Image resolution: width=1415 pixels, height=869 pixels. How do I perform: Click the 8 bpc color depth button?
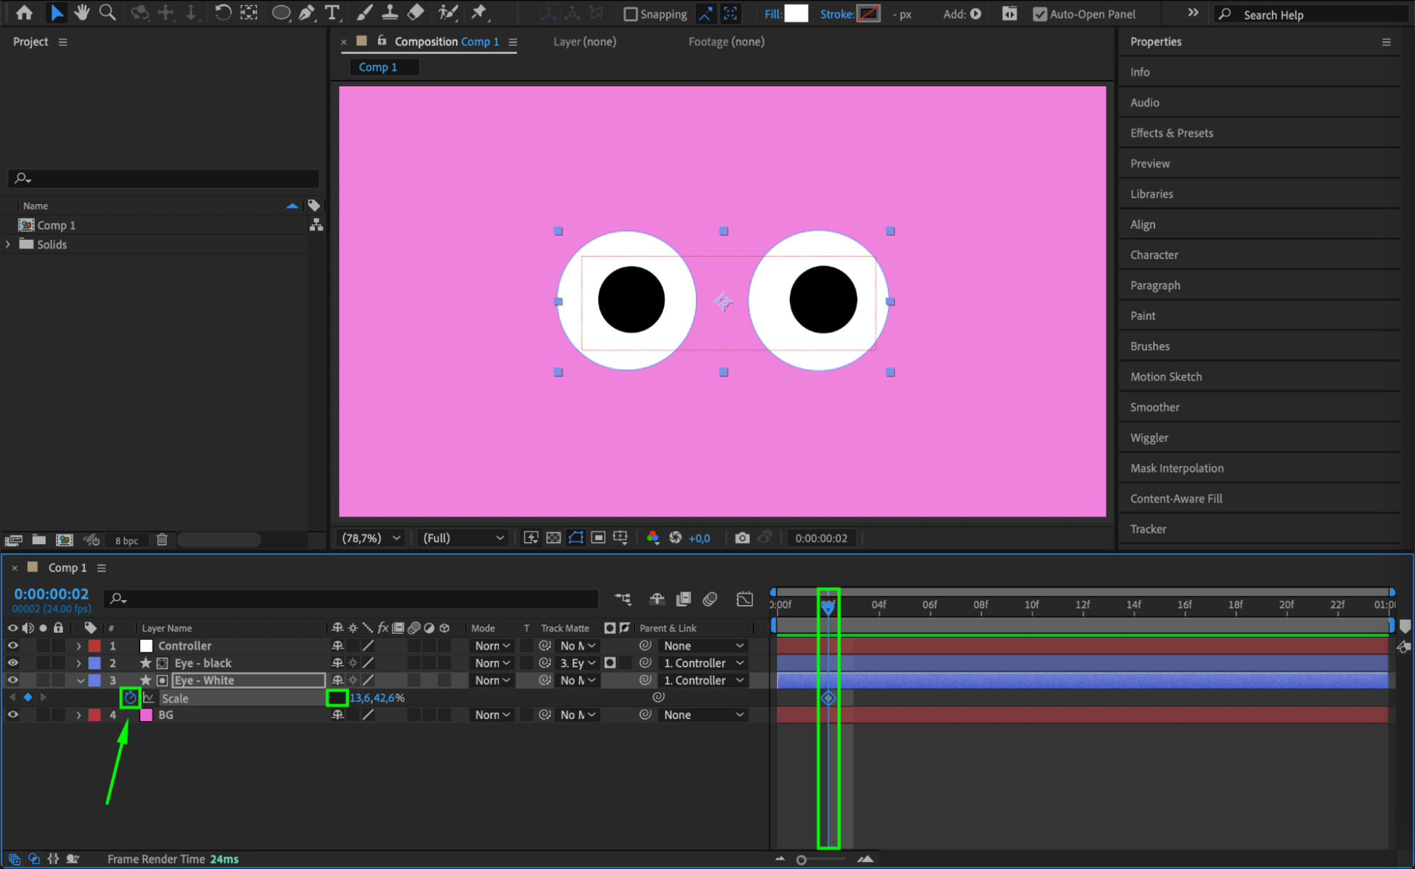tap(127, 541)
